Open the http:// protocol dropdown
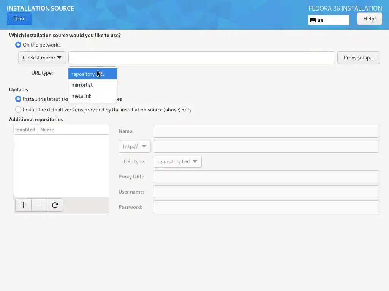Image resolution: width=389 pixels, height=291 pixels. click(x=134, y=146)
